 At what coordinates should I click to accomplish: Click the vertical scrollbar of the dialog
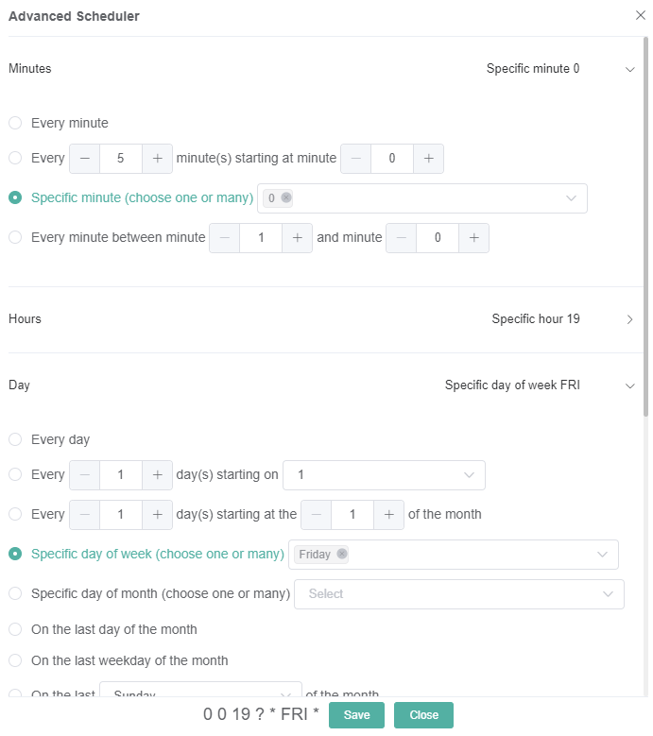pyautogui.click(x=645, y=227)
